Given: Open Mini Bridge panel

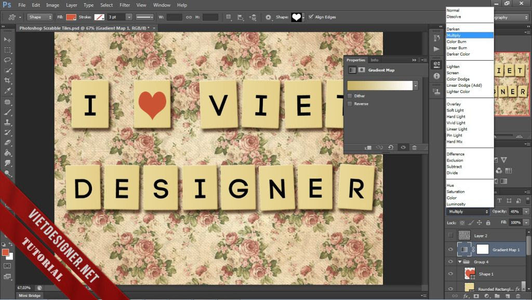Looking at the screenshot, I should click(30, 296).
